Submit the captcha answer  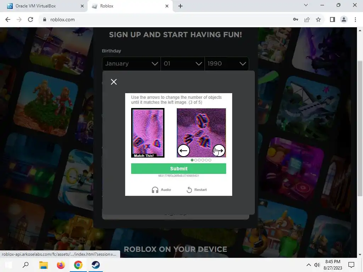179,169
